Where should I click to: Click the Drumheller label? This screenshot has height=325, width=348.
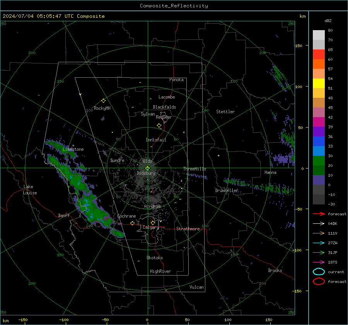227,191
